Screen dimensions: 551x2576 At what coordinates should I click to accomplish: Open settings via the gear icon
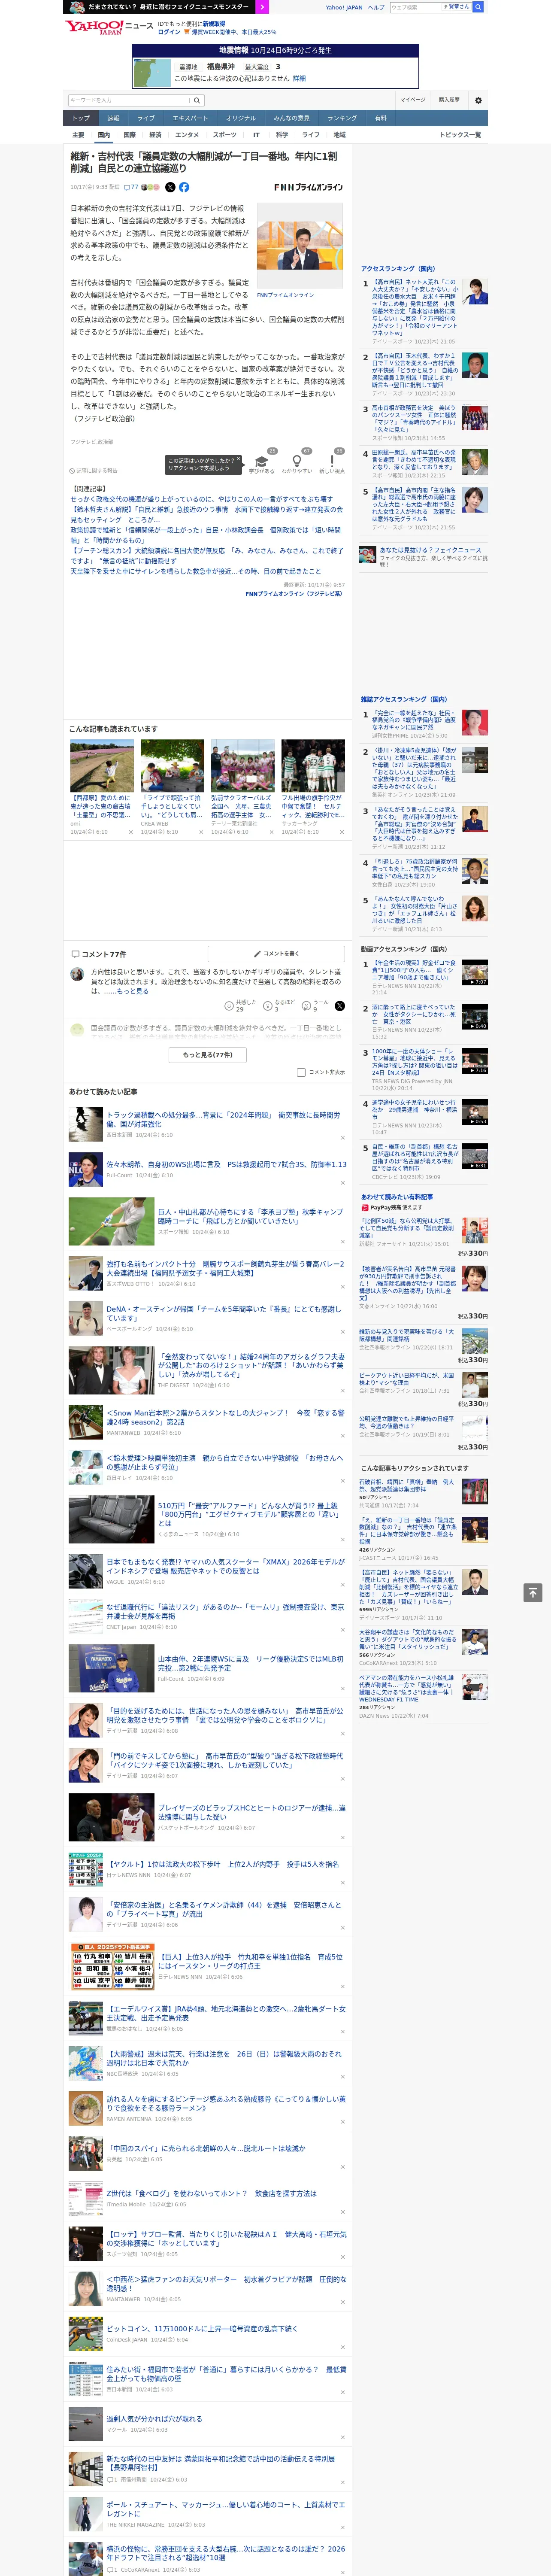point(478,100)
